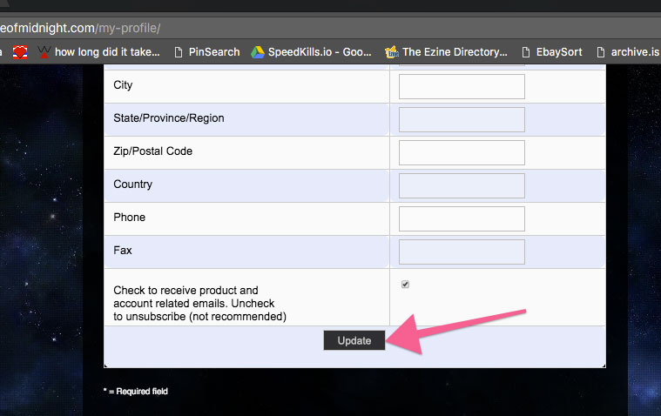Screen dimensions: 661x416
Task: Focus the Fax input field
Action: coord(462,252)
